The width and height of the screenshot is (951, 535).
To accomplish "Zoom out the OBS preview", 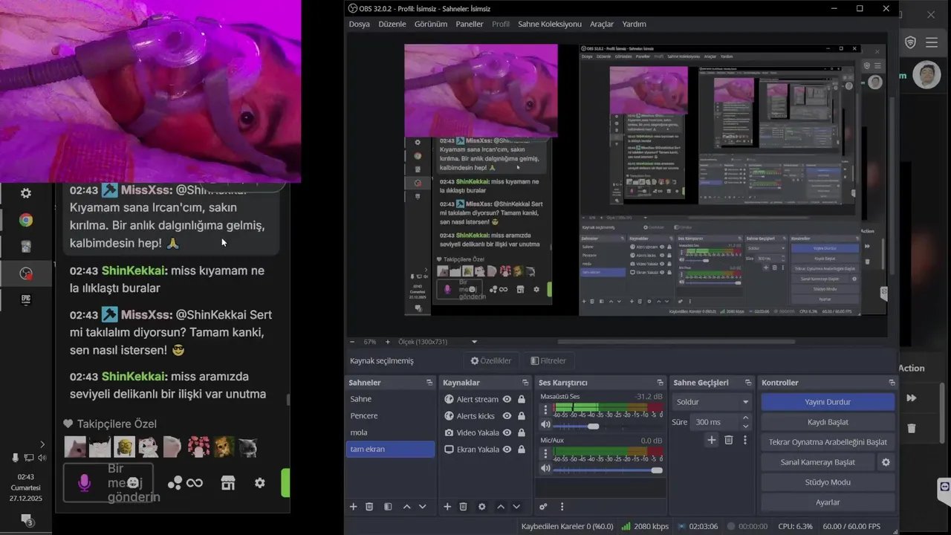I will pyautogui.click(x=353, y=342).
